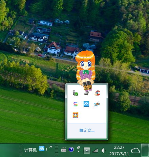Image resolution: width=149 pixels, height=157 pixels.
Task: Click the blue help question mark icon
Action: point(71,150)
